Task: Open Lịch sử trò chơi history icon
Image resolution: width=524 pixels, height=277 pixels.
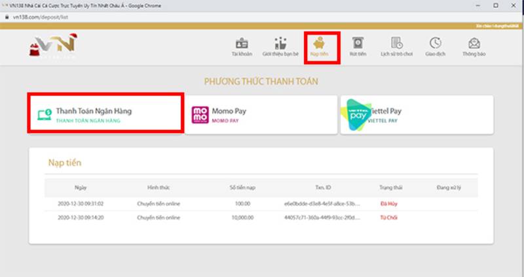Action: pyautogui.click(x=397, y=43)
